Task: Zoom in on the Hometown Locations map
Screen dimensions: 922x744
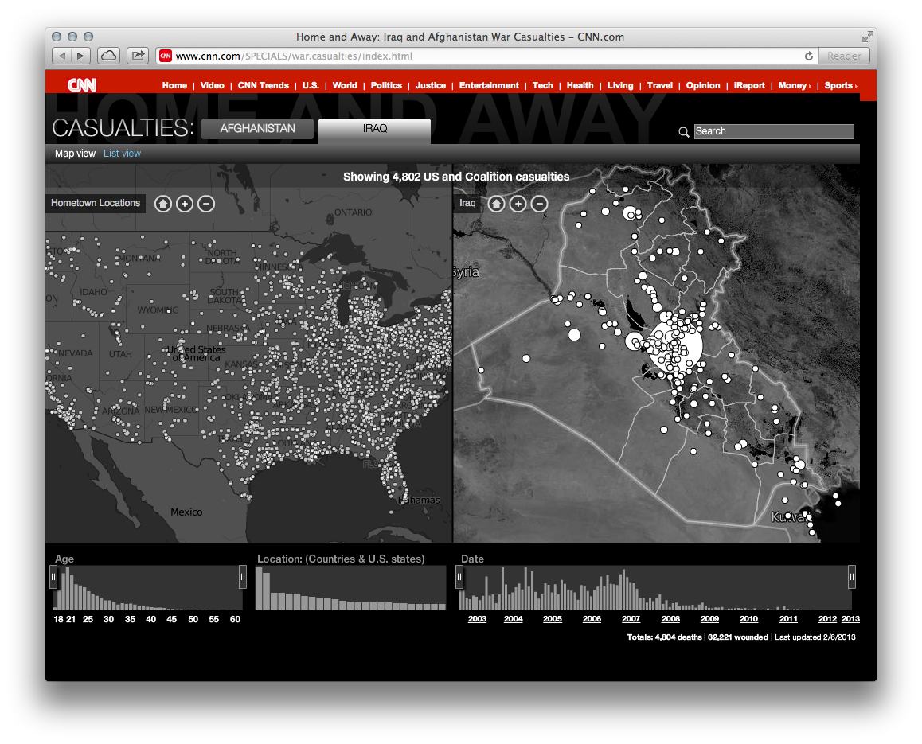Action: (184, 204)
